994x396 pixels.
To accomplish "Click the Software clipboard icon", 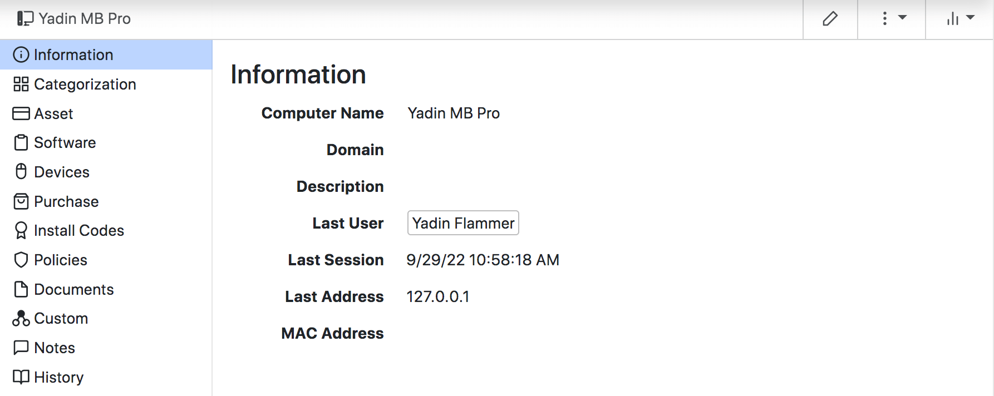I will [x=21, y=143].
